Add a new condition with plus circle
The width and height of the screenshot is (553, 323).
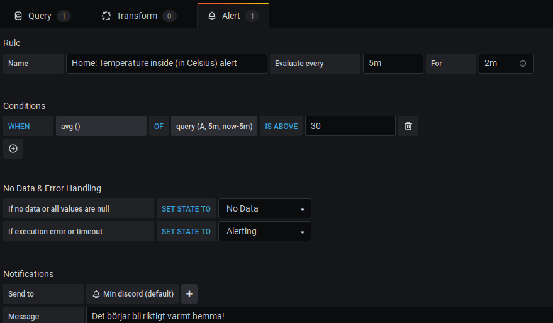point(13,149)
